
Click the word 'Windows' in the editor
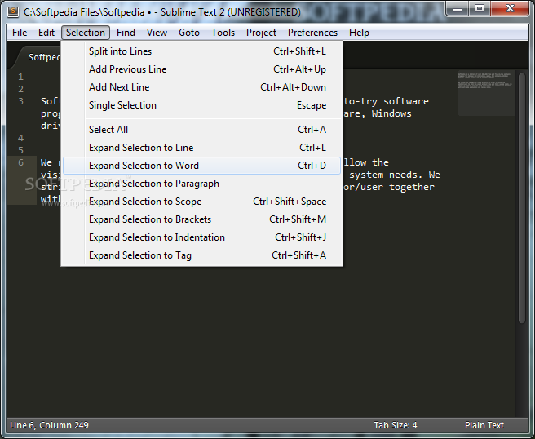click(391, 113)
